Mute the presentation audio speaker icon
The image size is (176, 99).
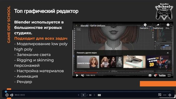point(12,95)
